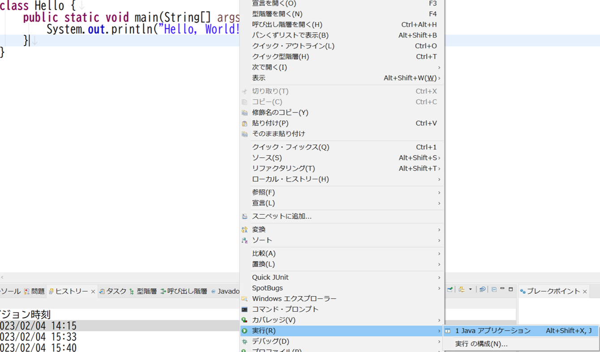Click the coverage icon beside カバレッジ(V)
This screenshot has height=352, width=600.
[x=245, y=320]
